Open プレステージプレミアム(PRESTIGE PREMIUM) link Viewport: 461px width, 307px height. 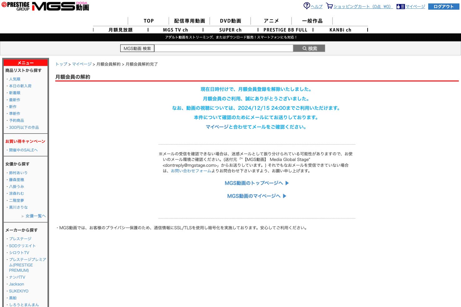coord(27,265)
